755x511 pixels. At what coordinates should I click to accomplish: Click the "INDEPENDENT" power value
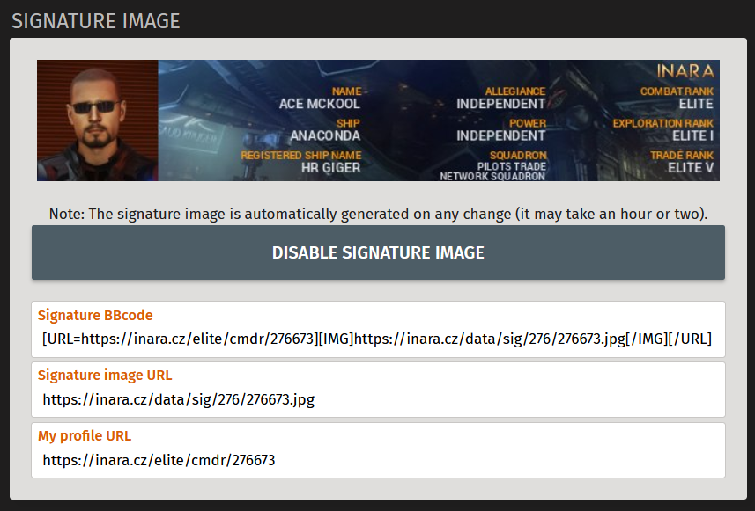500,135
